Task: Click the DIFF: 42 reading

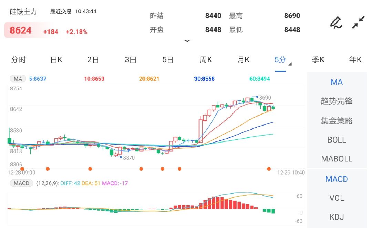Action: (x=70, y=184)
